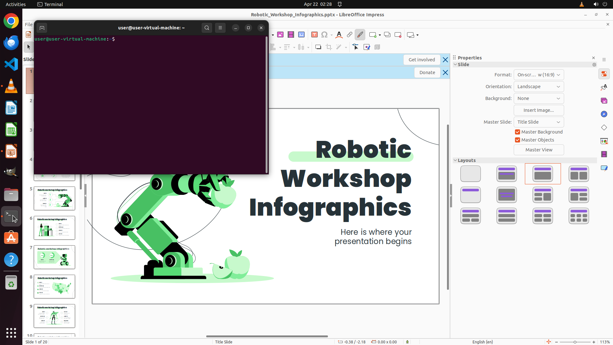Click the zoom slider in status bar

pyautogui.click(x=575, y=342)
